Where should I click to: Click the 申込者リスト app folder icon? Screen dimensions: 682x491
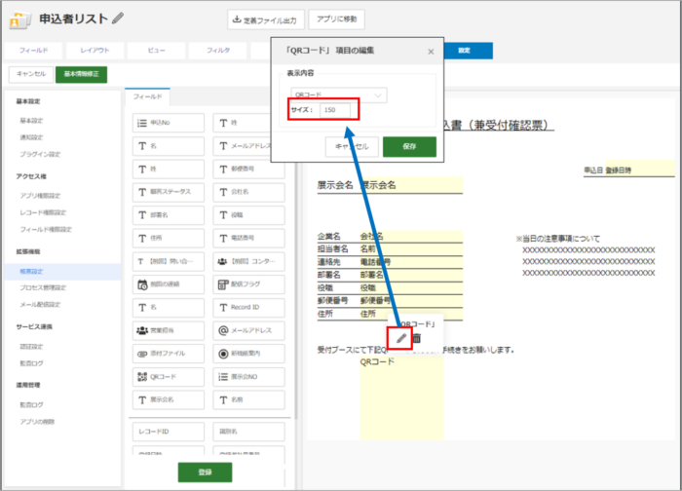tap(20, 19)
